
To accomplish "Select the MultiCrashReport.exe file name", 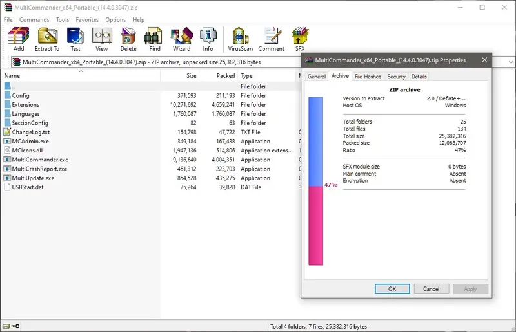I will coord(39,169).
